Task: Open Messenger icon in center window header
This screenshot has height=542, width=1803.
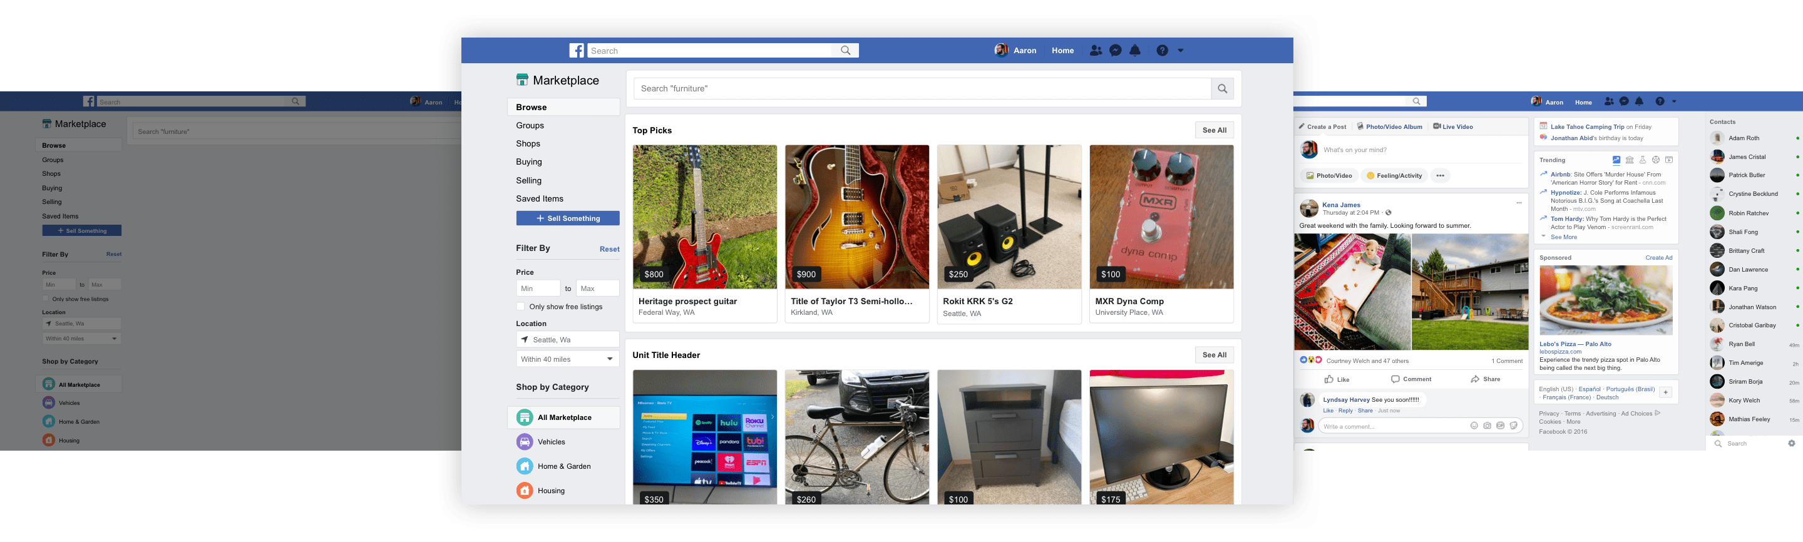Action: [1116, 50]
